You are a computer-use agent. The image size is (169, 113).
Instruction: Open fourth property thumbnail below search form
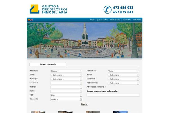point(120,112)
